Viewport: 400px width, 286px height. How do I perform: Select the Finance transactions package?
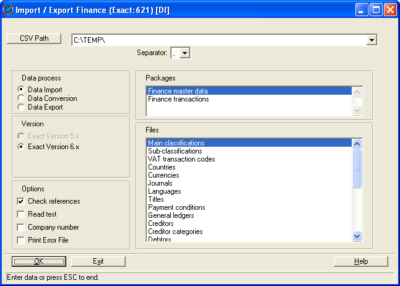178,99
